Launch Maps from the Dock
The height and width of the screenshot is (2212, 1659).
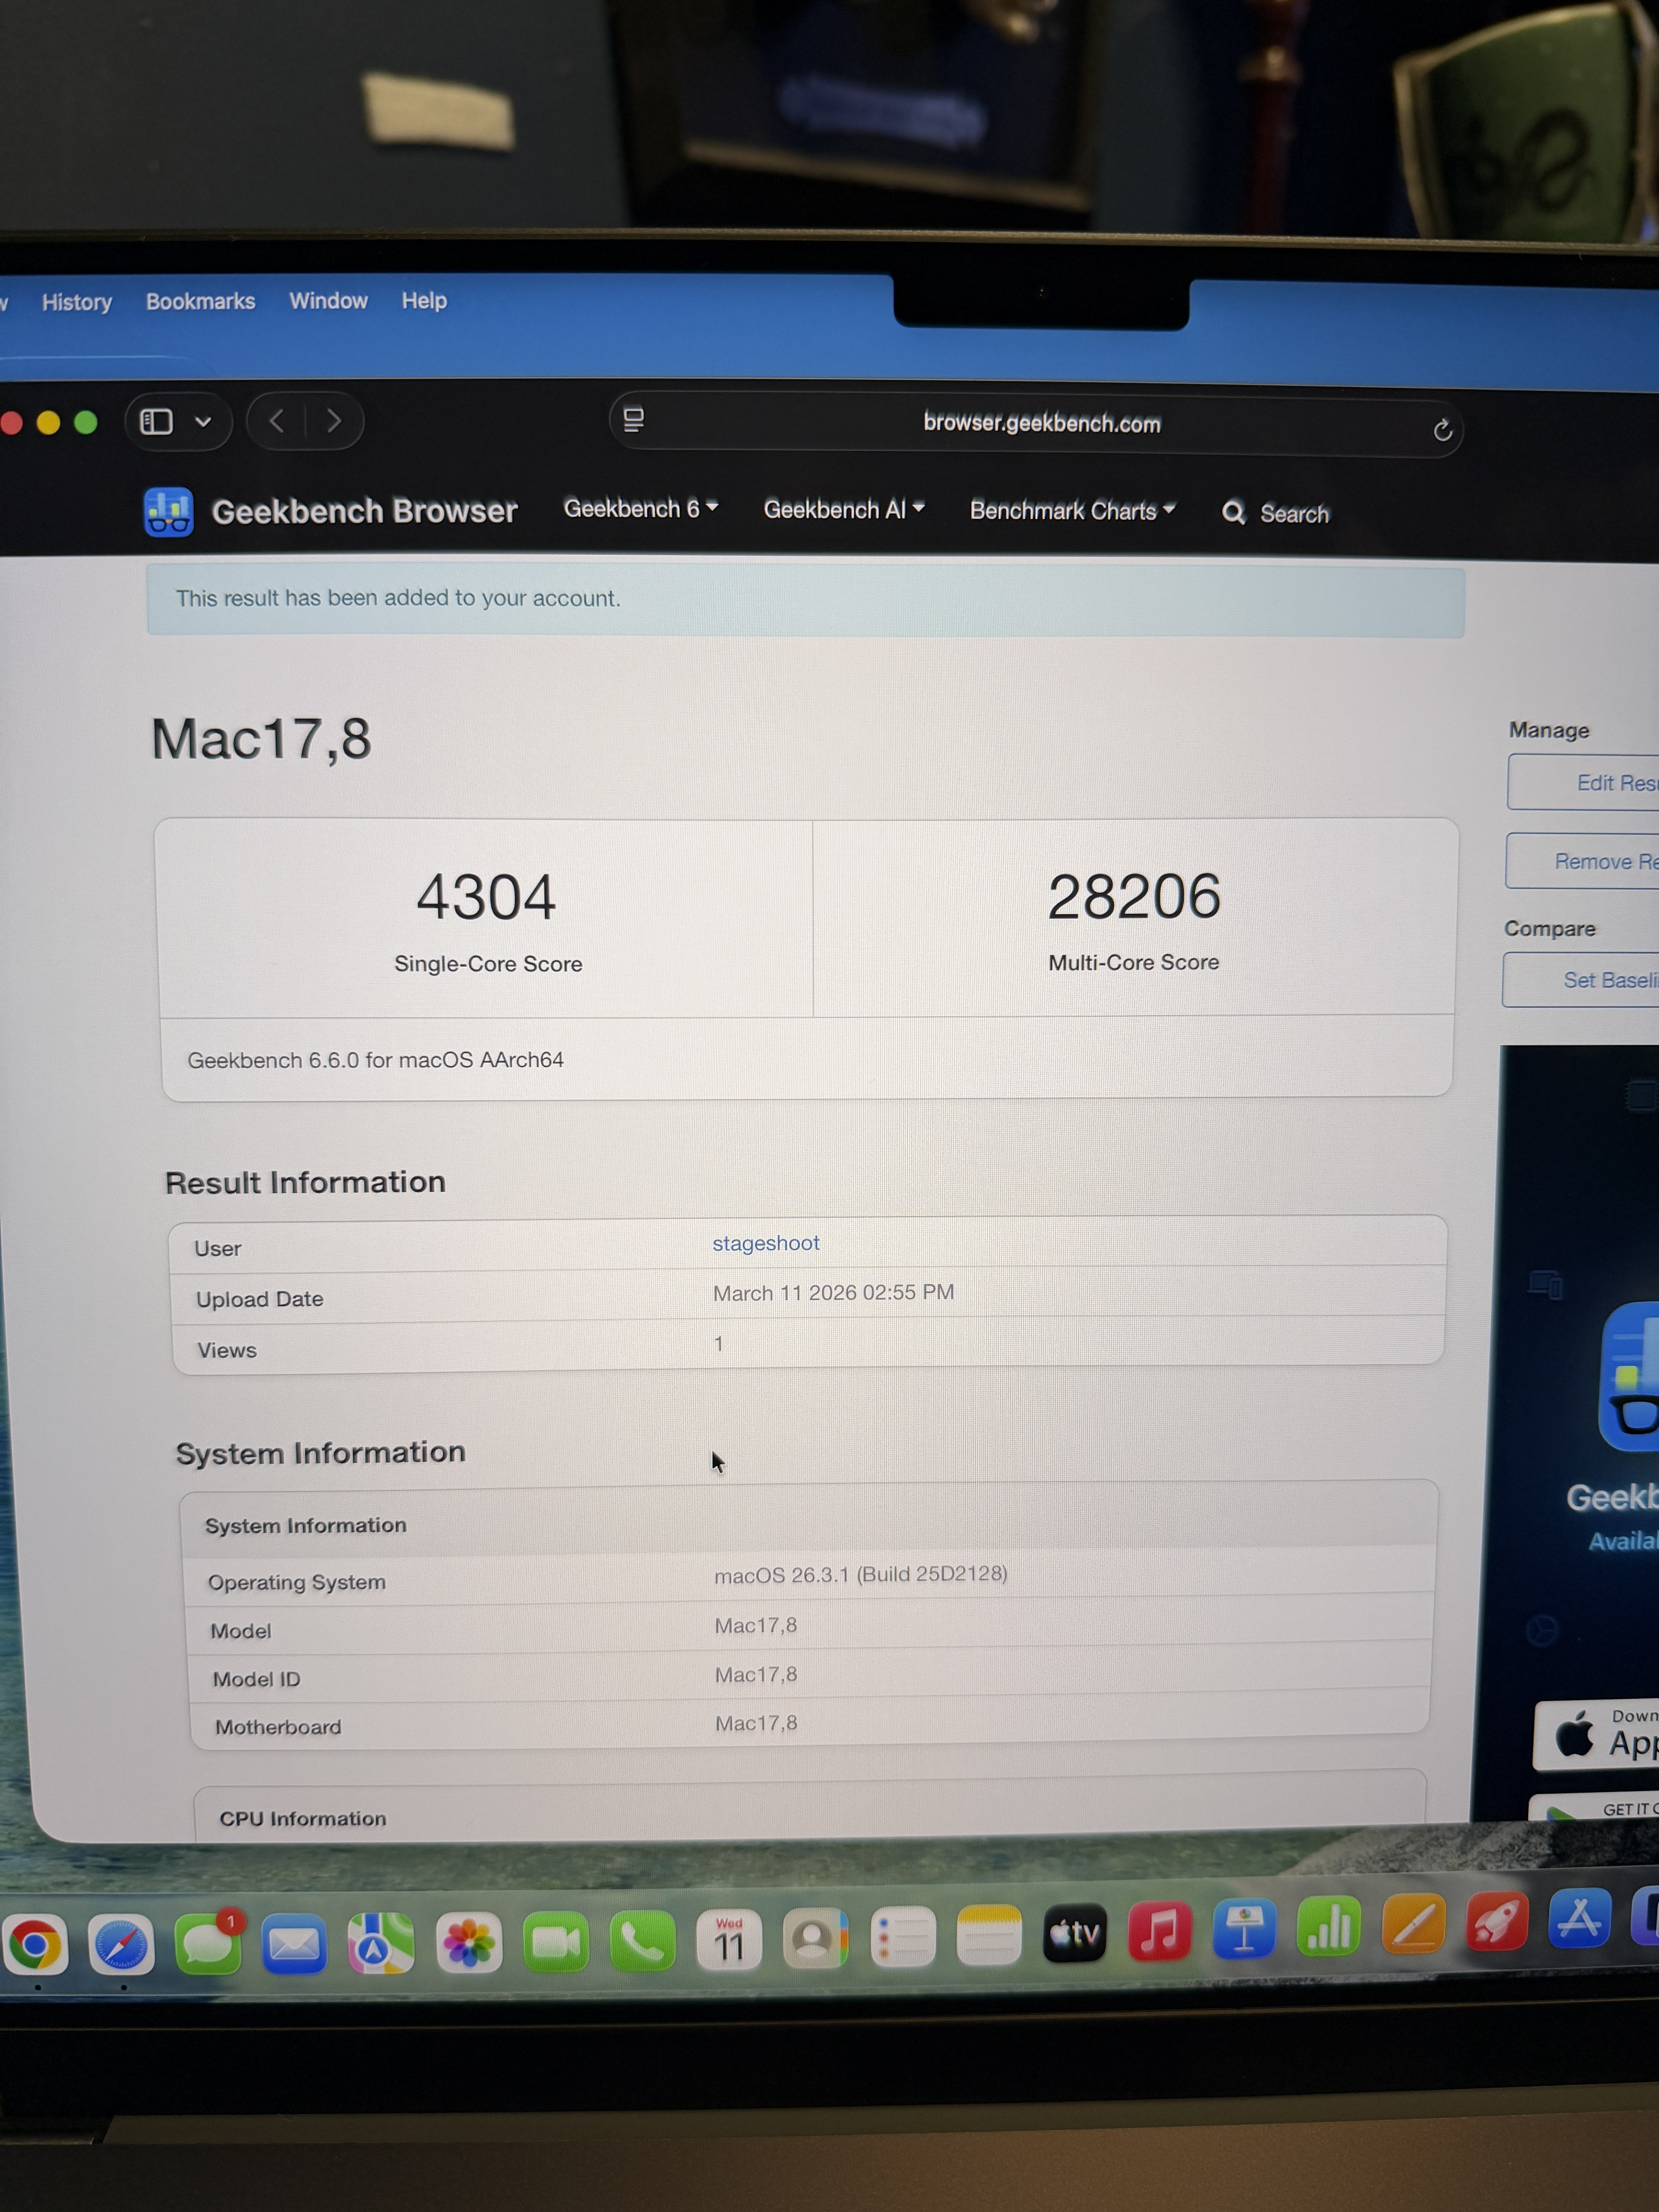tap(381, 1943)
